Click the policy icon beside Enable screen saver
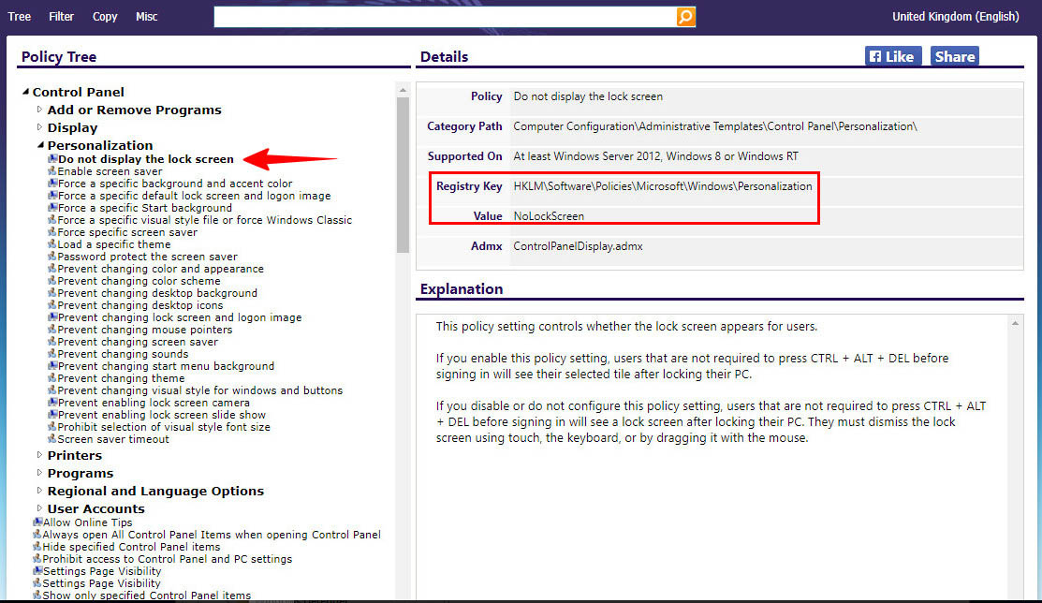Image resolution: width=1042 pixels, height=603 pixels. point(52,171)
